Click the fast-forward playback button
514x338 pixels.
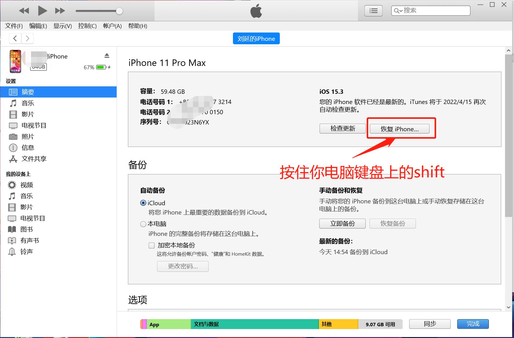click(60, 11)
